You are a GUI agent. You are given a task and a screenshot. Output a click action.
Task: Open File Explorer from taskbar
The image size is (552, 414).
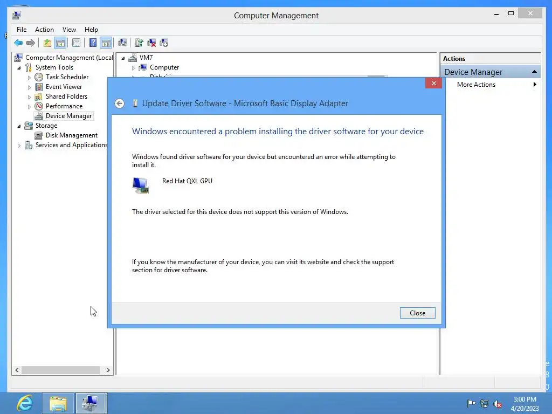tap(58, 403)
